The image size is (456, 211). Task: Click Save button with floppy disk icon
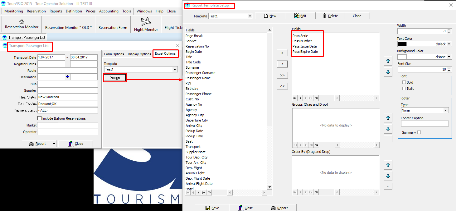[212, 208]
